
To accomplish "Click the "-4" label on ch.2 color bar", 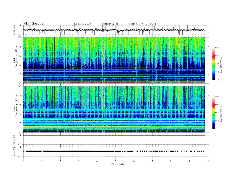I will [218, 104].
